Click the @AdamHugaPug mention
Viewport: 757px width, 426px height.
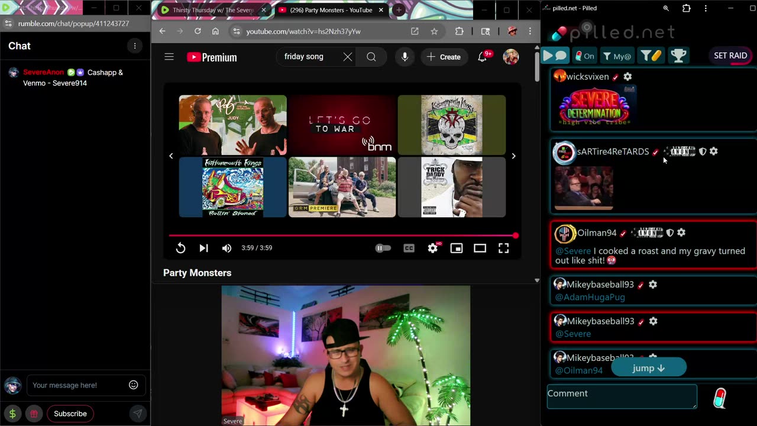(x=590, y=297)
